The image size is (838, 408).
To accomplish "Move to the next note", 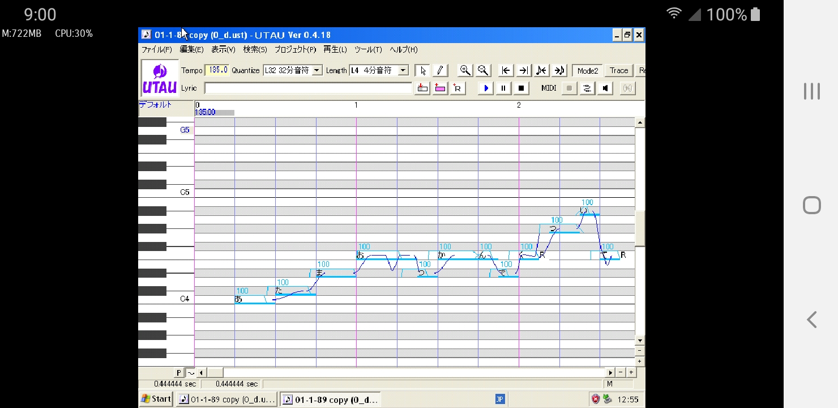I will click(559, 70).
